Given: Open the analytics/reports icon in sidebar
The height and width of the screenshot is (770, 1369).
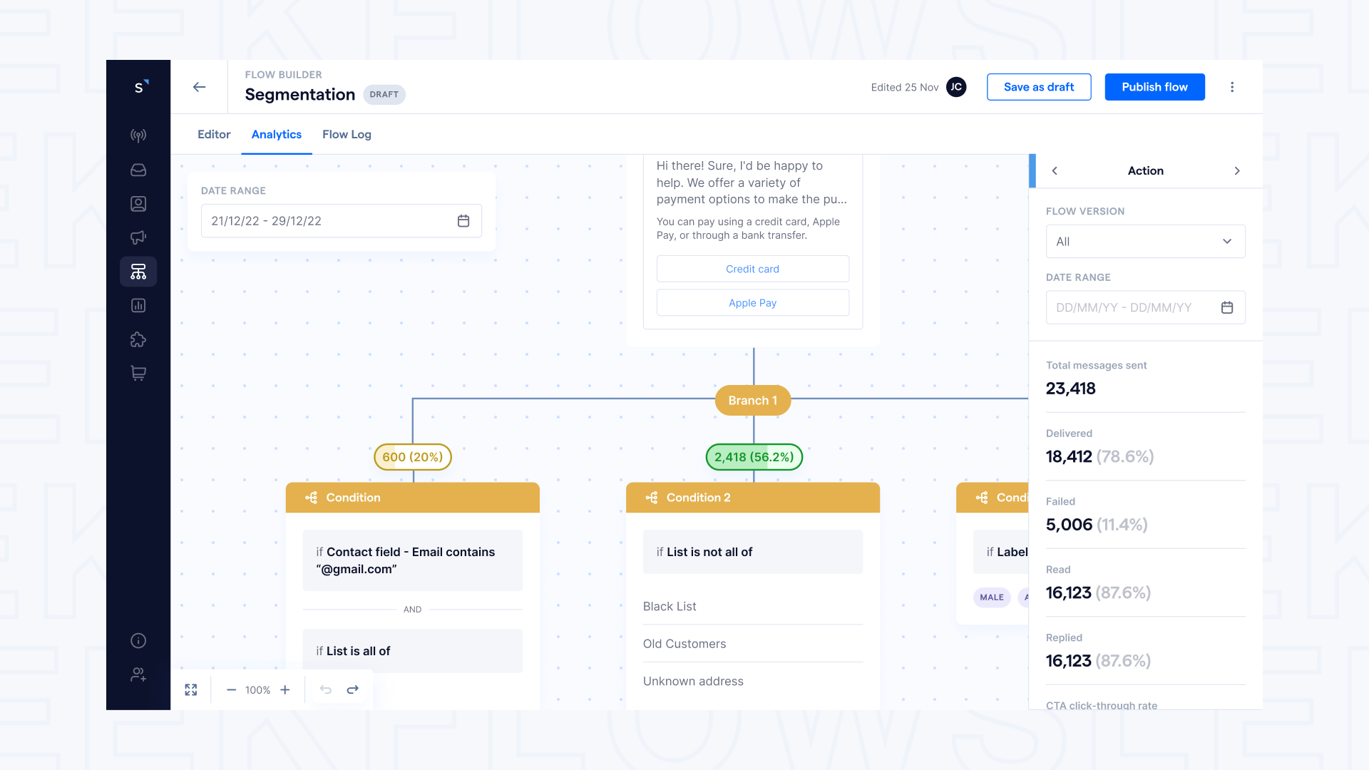Looking at the screenshot, I should click(x=139, y=304).
